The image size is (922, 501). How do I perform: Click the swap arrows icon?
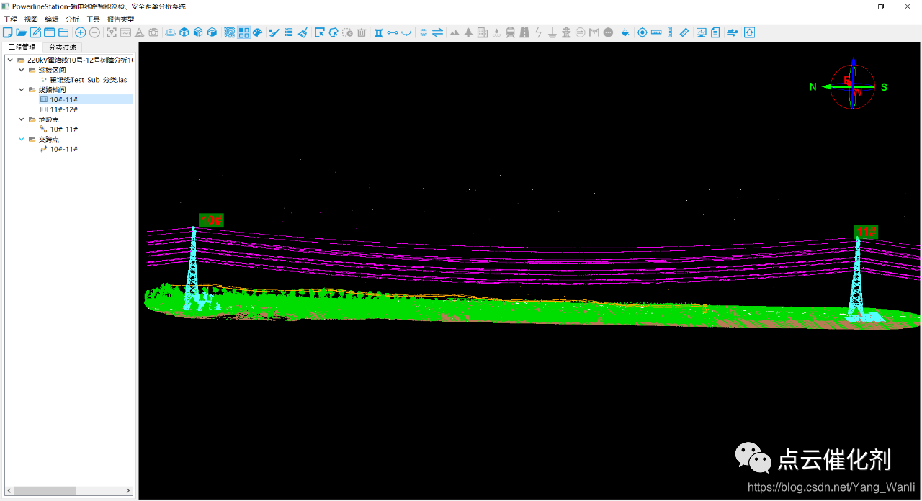(437, 32)
